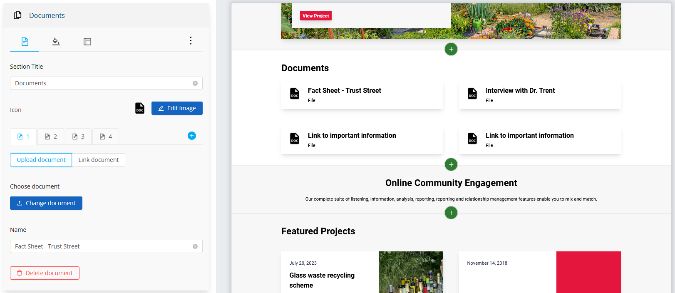The image size is (675, 293).
Task: Choose the Upload document option
Action: click(41, 160)
